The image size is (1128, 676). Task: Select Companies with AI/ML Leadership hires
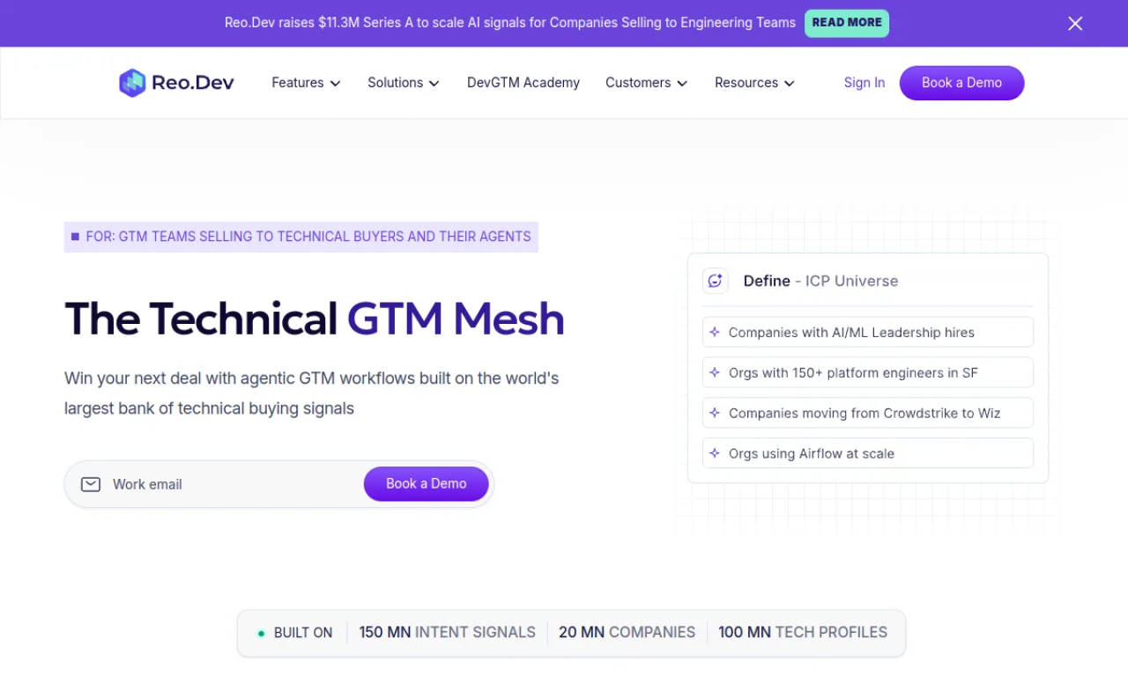[x=868, y=333]
